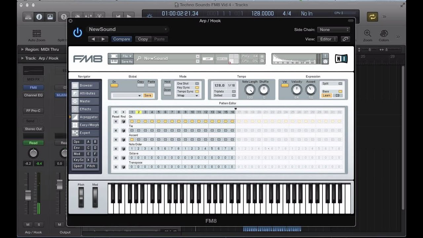This screenshot has width=423, height=238.
Task: Reset the On row with its X
Action: (116, 121)
